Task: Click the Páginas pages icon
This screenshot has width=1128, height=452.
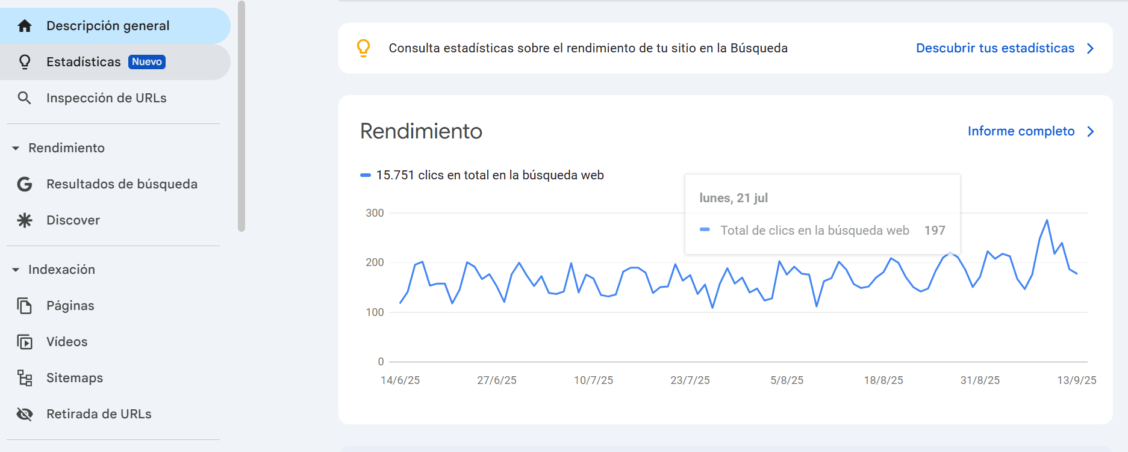Action: [25, 305]
